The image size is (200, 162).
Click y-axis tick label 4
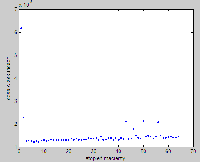click(16, 78)
